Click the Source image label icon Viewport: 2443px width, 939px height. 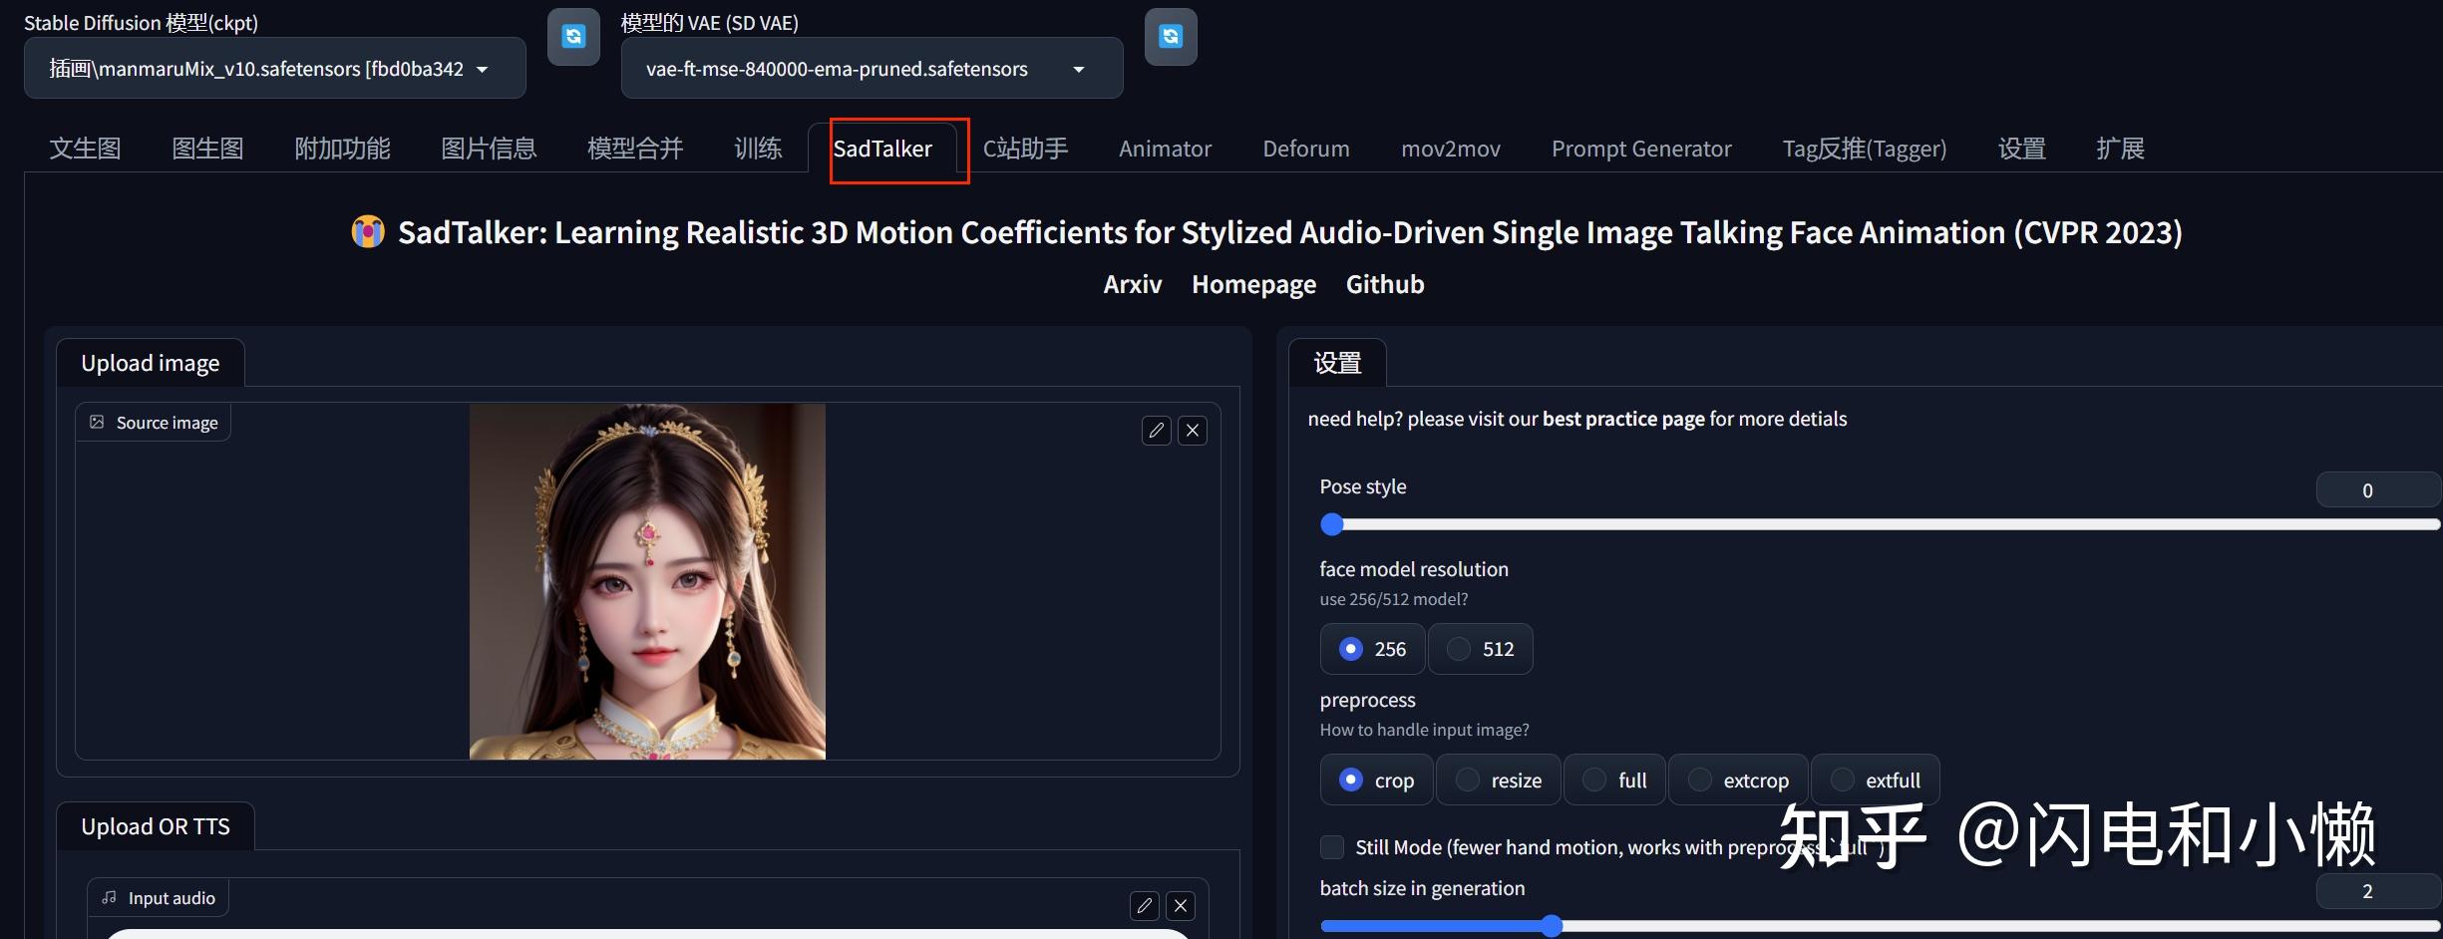point(97,422)
